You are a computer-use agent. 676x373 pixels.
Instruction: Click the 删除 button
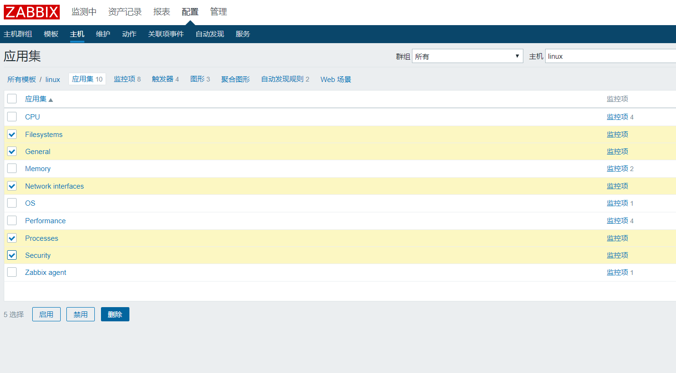click(115, 314)
